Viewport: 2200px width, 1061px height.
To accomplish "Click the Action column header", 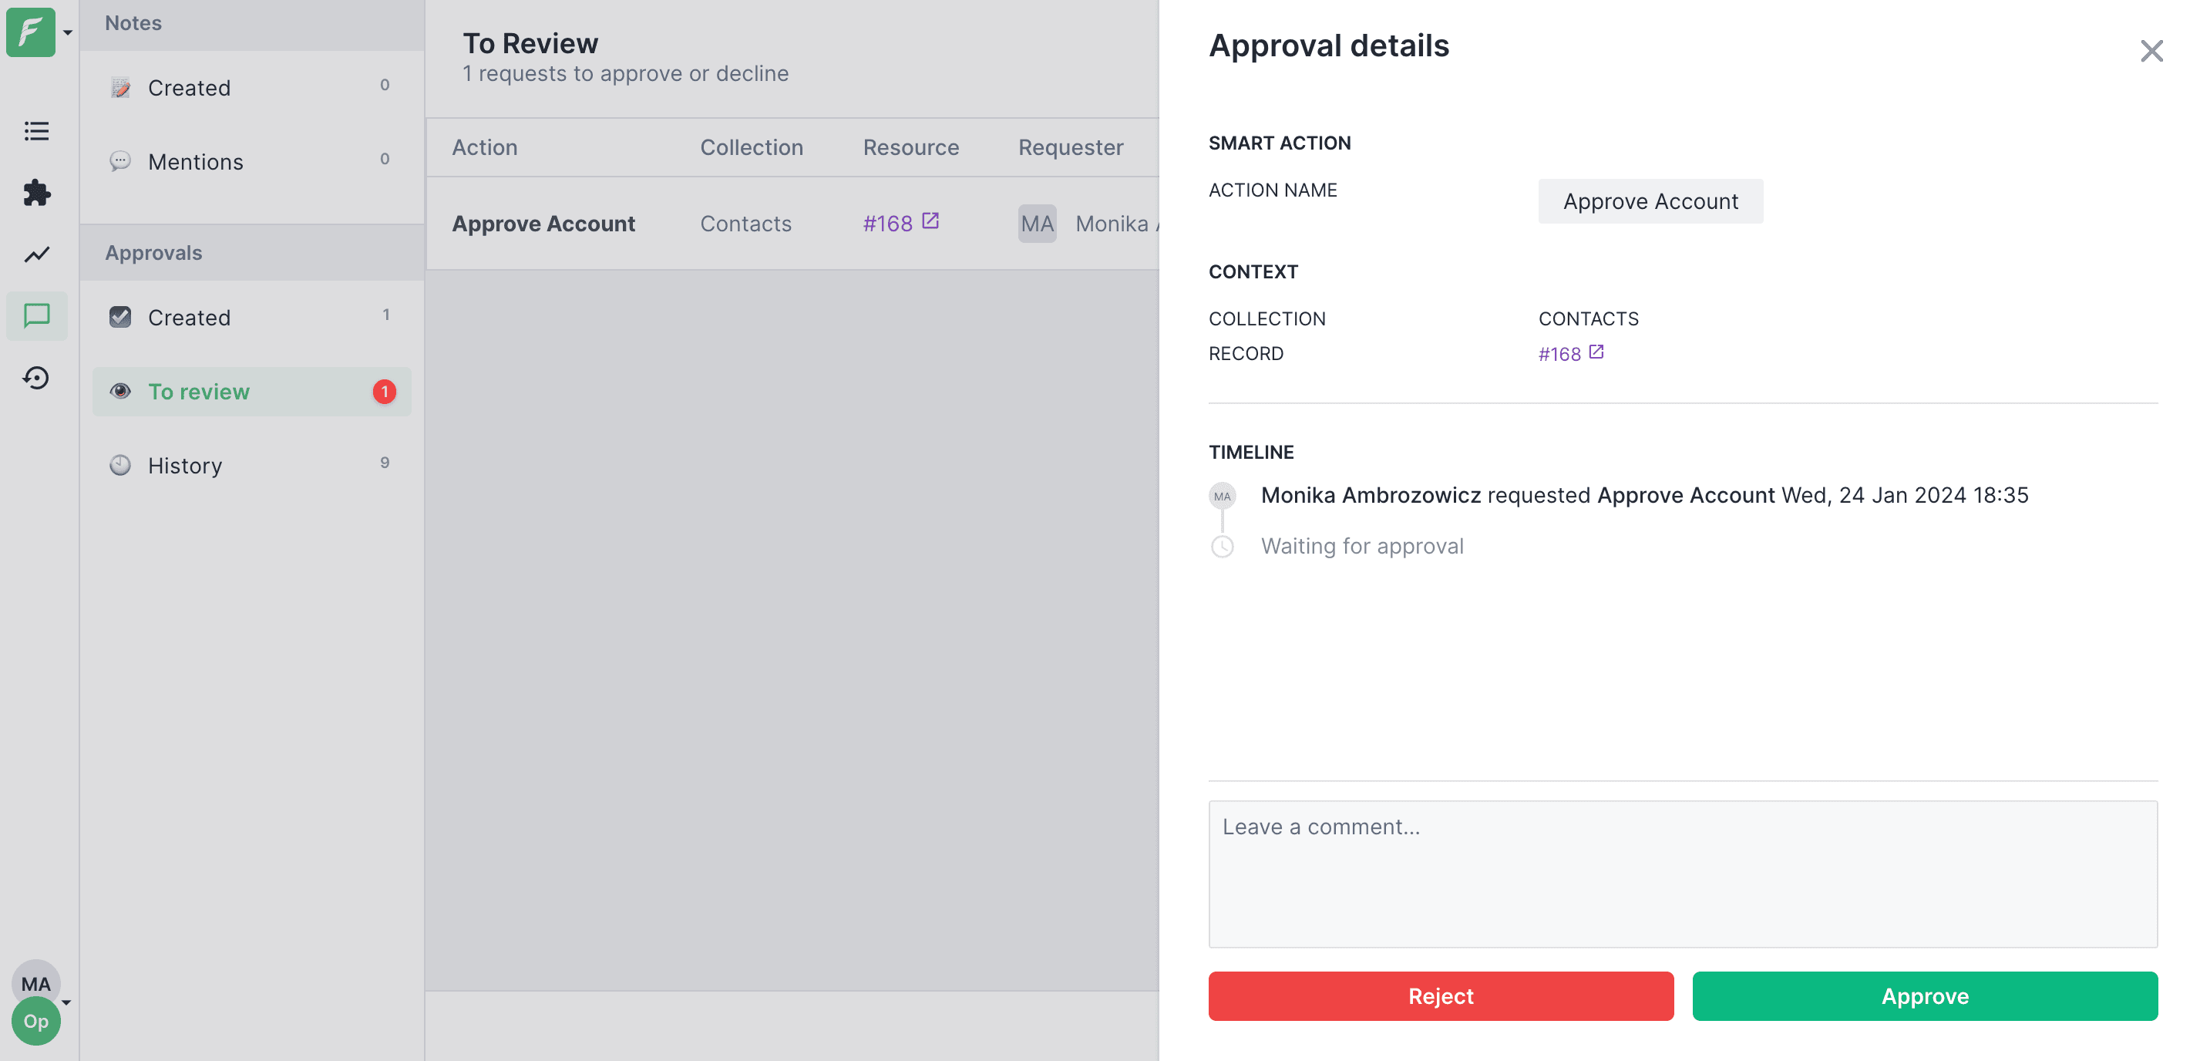I will [x=484, y=147].
